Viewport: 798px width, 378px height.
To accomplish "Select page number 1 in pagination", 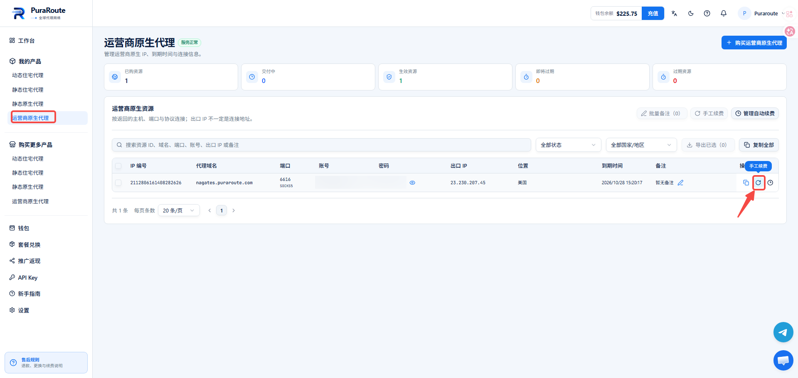I will tap(222, 210).
